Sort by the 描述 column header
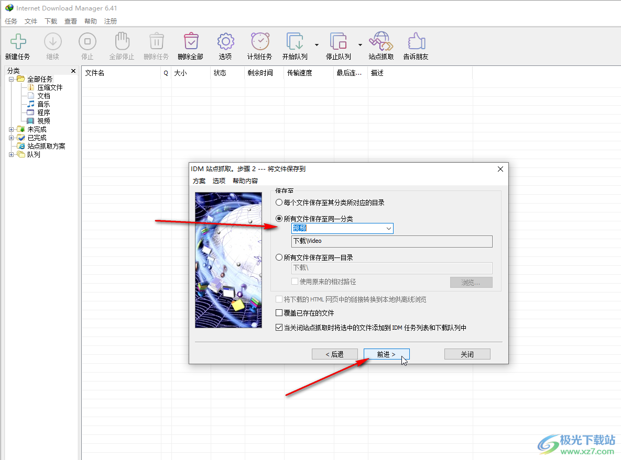The height and width of the screenshot is (460, 621). point(420,73)
